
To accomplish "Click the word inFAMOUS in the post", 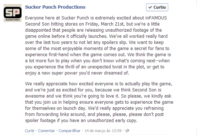I will tap(156, 18).
